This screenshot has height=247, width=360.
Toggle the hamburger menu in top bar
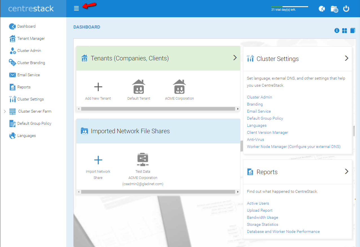coord(76,8)
